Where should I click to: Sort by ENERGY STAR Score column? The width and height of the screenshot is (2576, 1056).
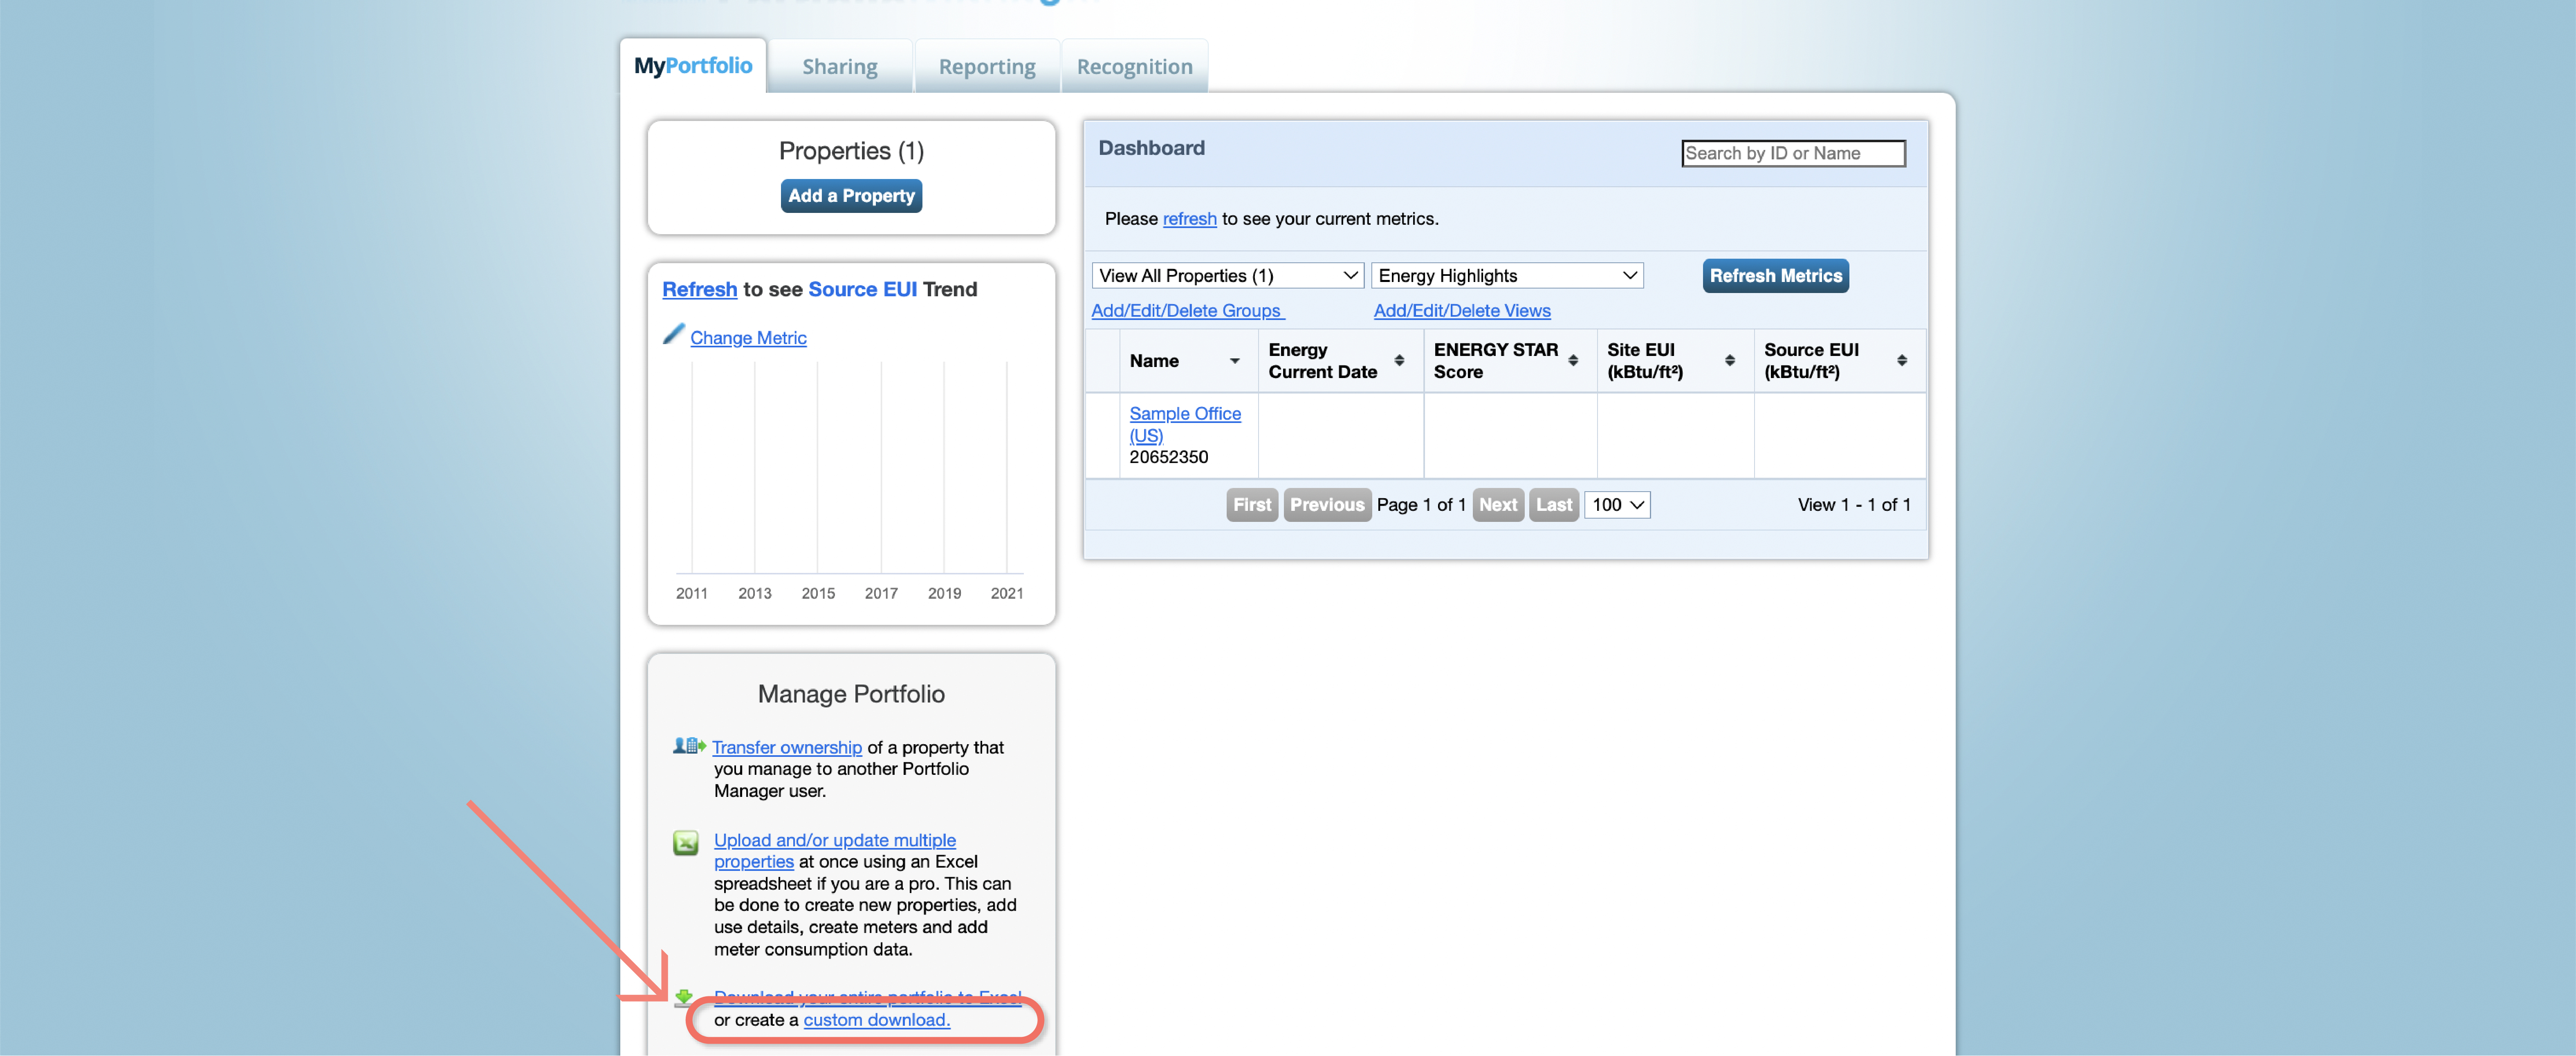point(1573,361)
